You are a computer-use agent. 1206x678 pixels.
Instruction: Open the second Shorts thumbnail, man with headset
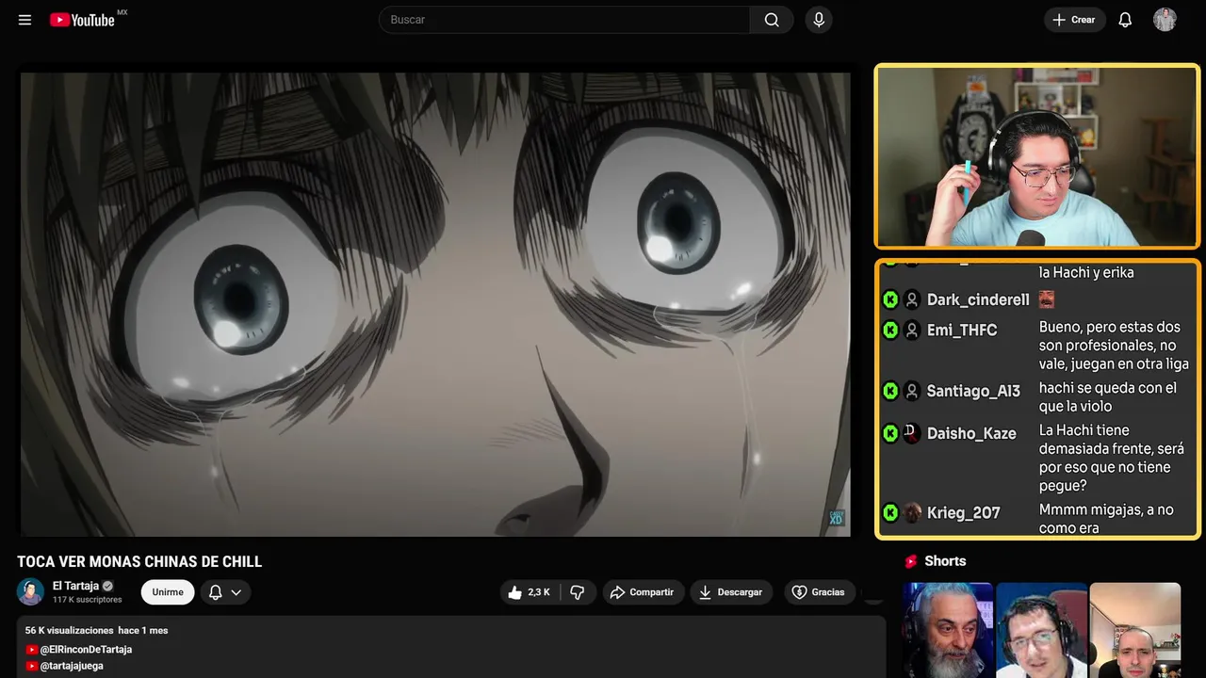[1041, 630]
